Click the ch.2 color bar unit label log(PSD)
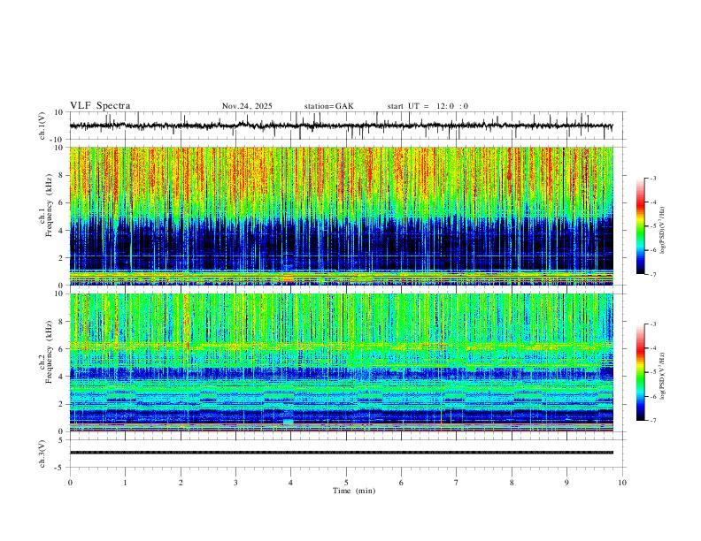Screen dimensions: 701x541 click(x=663, y=376)
